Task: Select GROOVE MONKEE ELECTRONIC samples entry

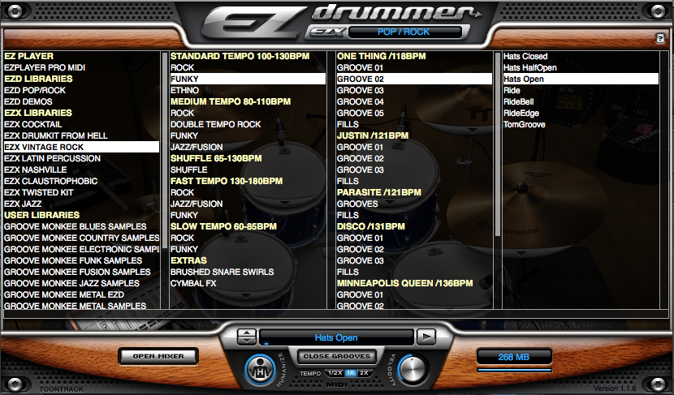Action: tap(81, 249)
